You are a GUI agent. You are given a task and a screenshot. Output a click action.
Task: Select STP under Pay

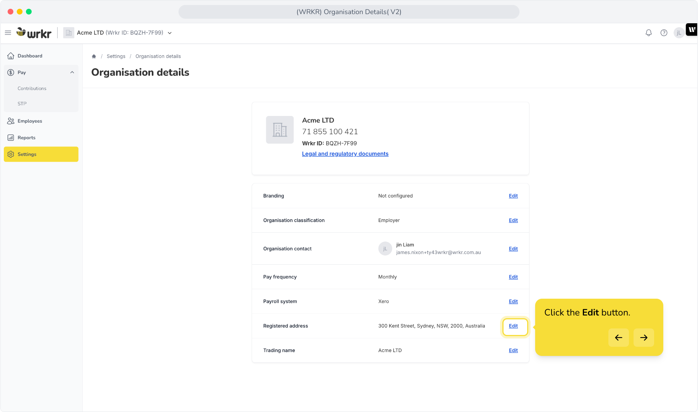coord(22,104)
